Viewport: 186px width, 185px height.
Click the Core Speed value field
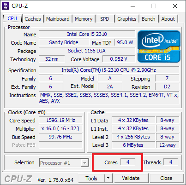click(x=60, y=120)
